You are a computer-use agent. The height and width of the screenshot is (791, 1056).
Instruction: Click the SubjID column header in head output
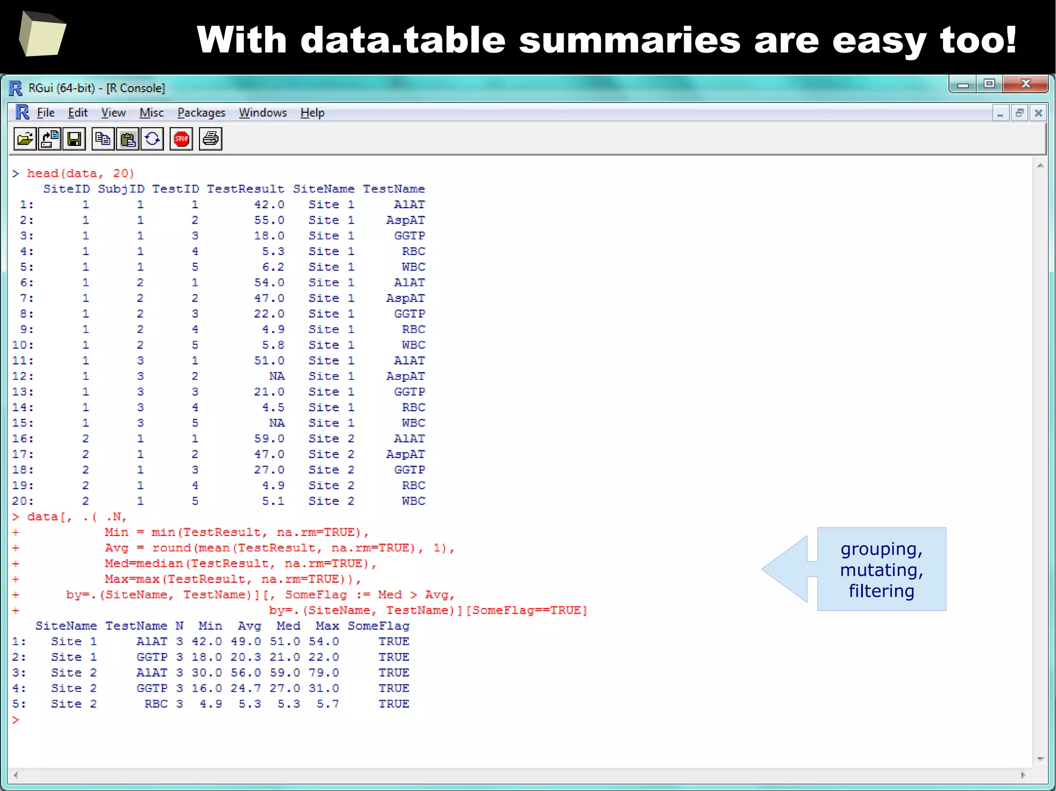[x=121, y=189]
